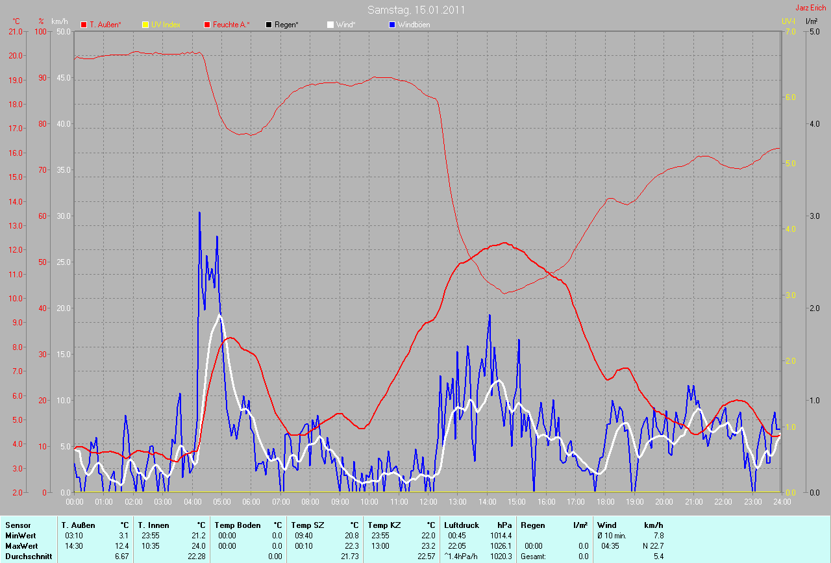This screenshot has height=563, width=831.
Task: Select the 'Regen*' legend label
Action: click(x=287, y=25)
